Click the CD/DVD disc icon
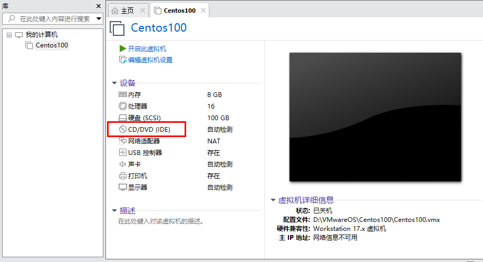 tap(123, 129)
